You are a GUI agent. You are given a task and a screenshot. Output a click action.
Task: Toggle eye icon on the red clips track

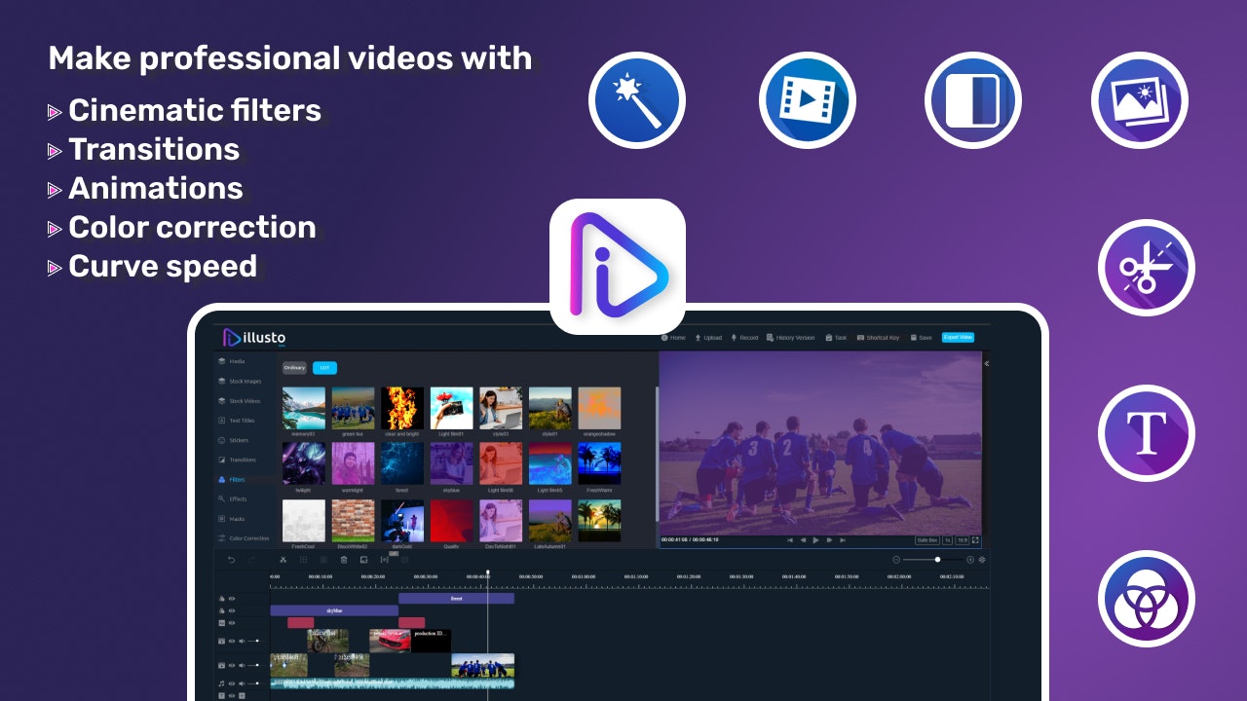232,622
